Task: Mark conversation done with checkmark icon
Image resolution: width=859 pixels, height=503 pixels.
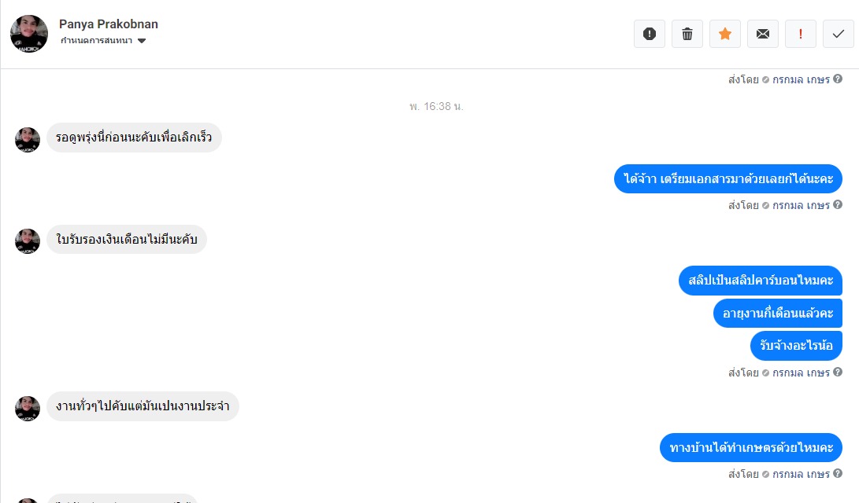Action: (839, 34)
